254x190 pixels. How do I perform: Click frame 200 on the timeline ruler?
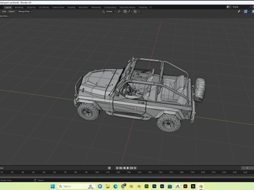pyautogui.click(x=203, y=172)
